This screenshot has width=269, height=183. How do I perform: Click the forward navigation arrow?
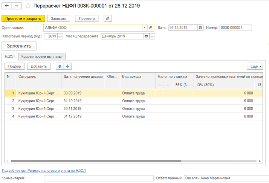[x=17, y=6]
